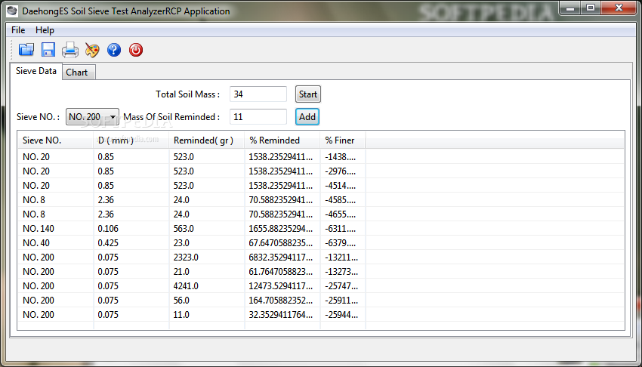Open the Help menu
The image size is (642, 367).
tap(45, 30)
